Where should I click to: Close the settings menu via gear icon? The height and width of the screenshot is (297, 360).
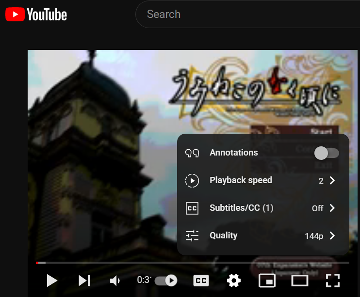tap(234, 281)
